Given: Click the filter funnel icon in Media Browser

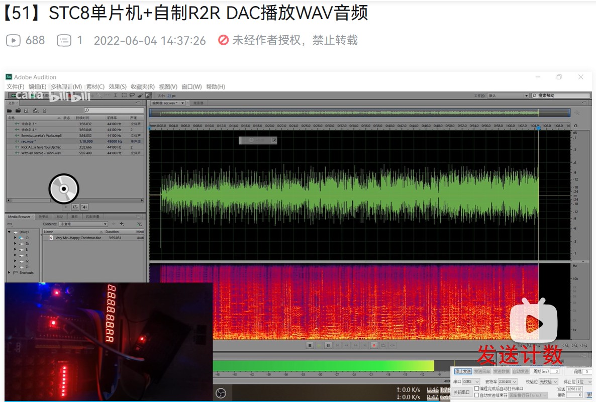Looking at the screenshot, I should 140,224.
